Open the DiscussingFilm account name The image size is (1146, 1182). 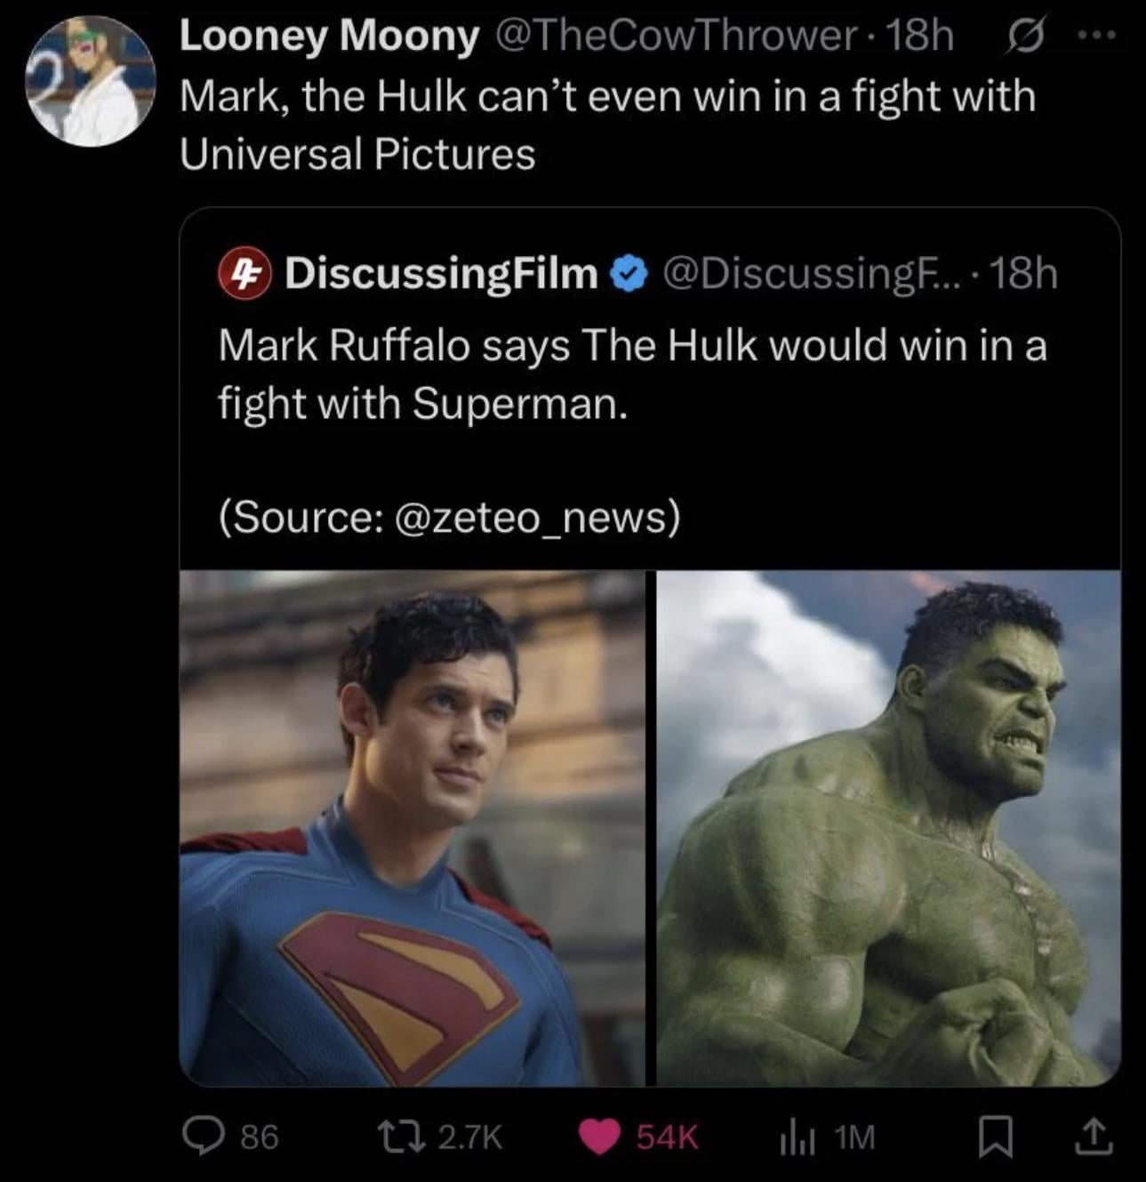pyautogui.click(x=441, y=273)
